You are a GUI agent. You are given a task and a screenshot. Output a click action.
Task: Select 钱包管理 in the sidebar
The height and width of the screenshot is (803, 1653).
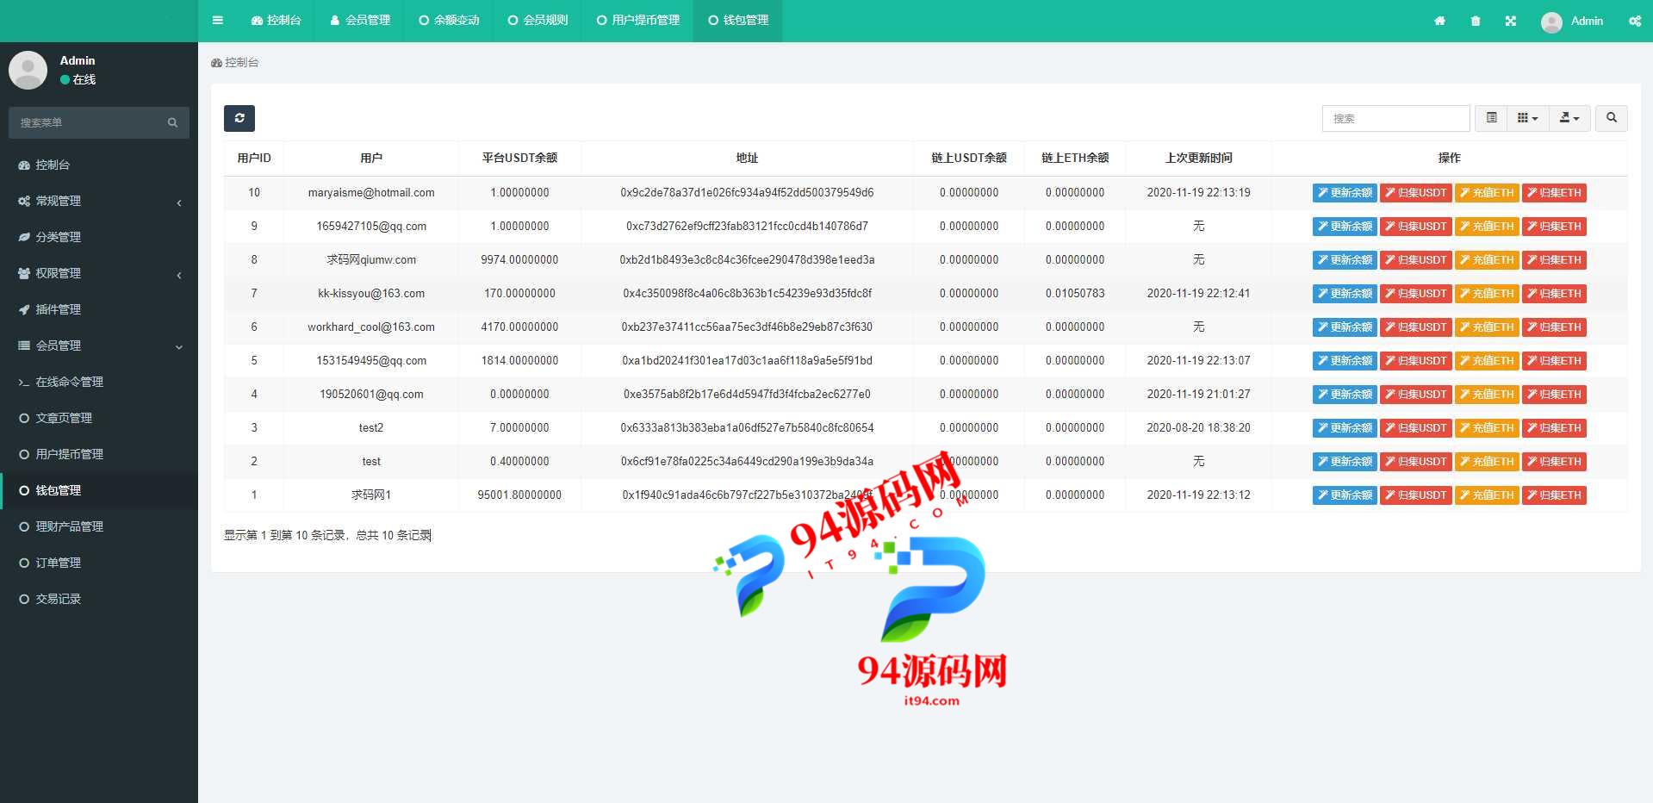click(x=99, y=490)
